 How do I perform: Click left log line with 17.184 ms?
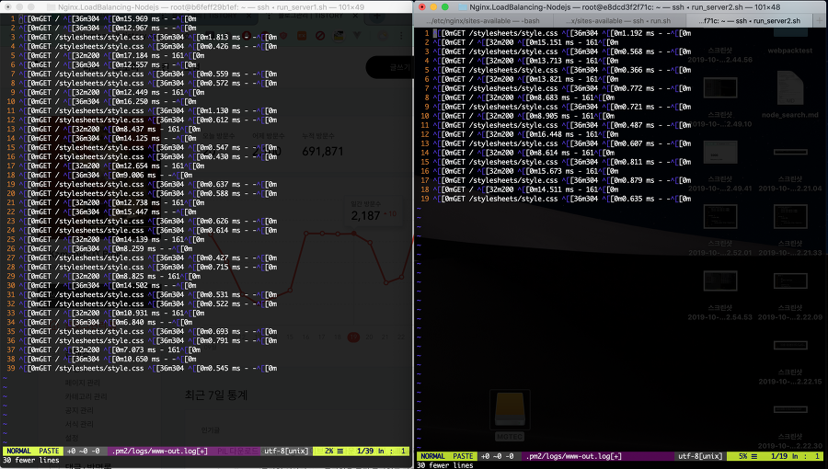point(111,55)
